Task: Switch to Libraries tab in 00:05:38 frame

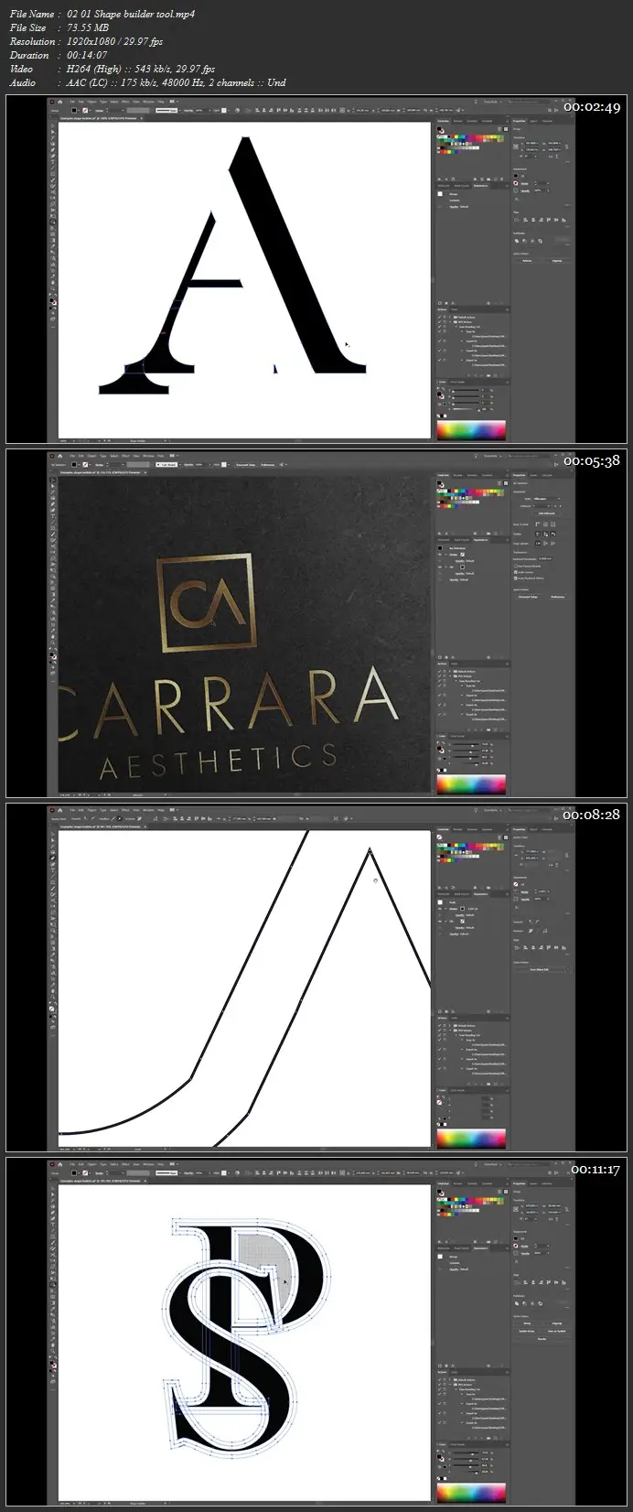Action: [x=547, y=475]
